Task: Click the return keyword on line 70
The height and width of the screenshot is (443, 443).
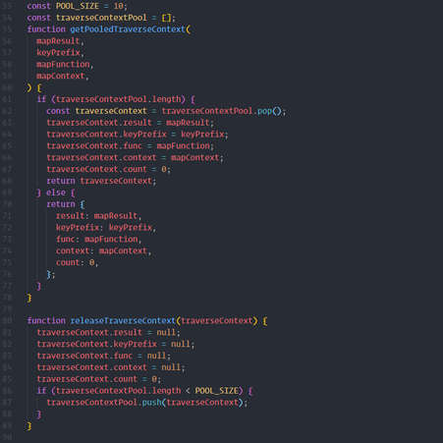Action: tap(61, 204)
